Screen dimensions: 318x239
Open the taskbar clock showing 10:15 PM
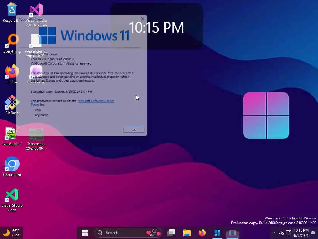301,233
